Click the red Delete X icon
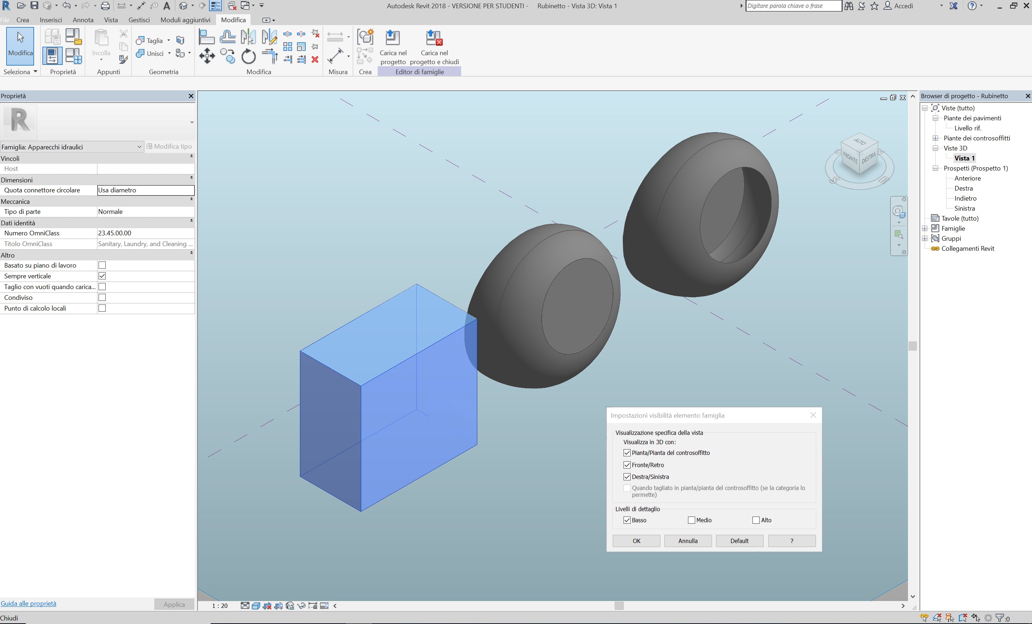This screenshot has height=624, width=1032. tap(315, 59)
